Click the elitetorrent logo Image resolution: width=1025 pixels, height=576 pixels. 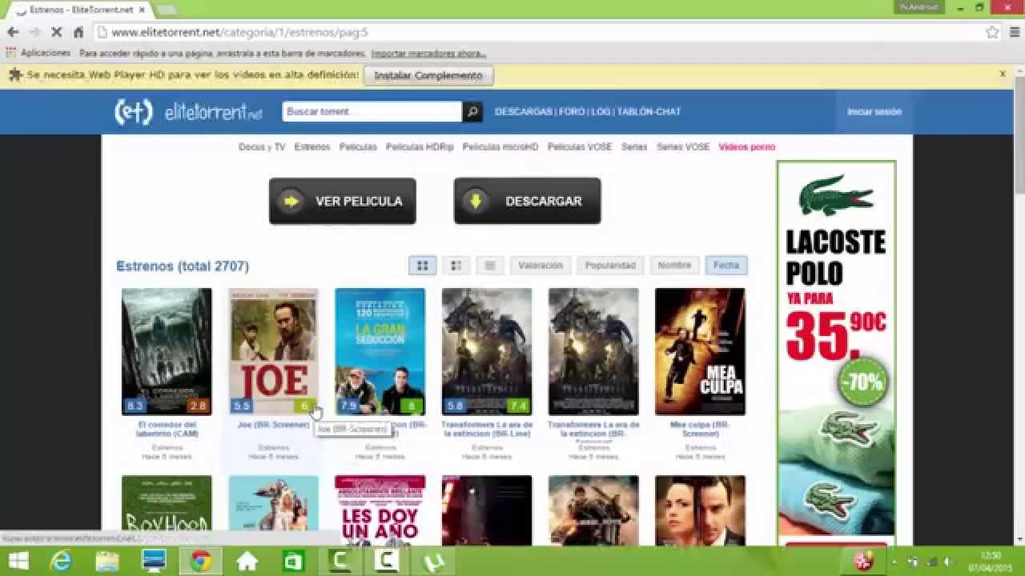coord(189,112)
